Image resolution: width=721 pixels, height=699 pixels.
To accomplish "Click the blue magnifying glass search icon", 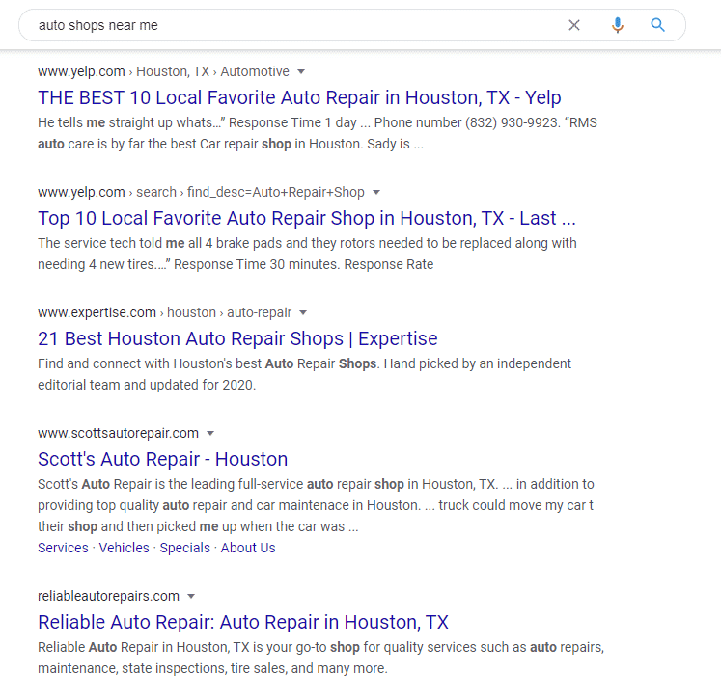I will [657, 25].
